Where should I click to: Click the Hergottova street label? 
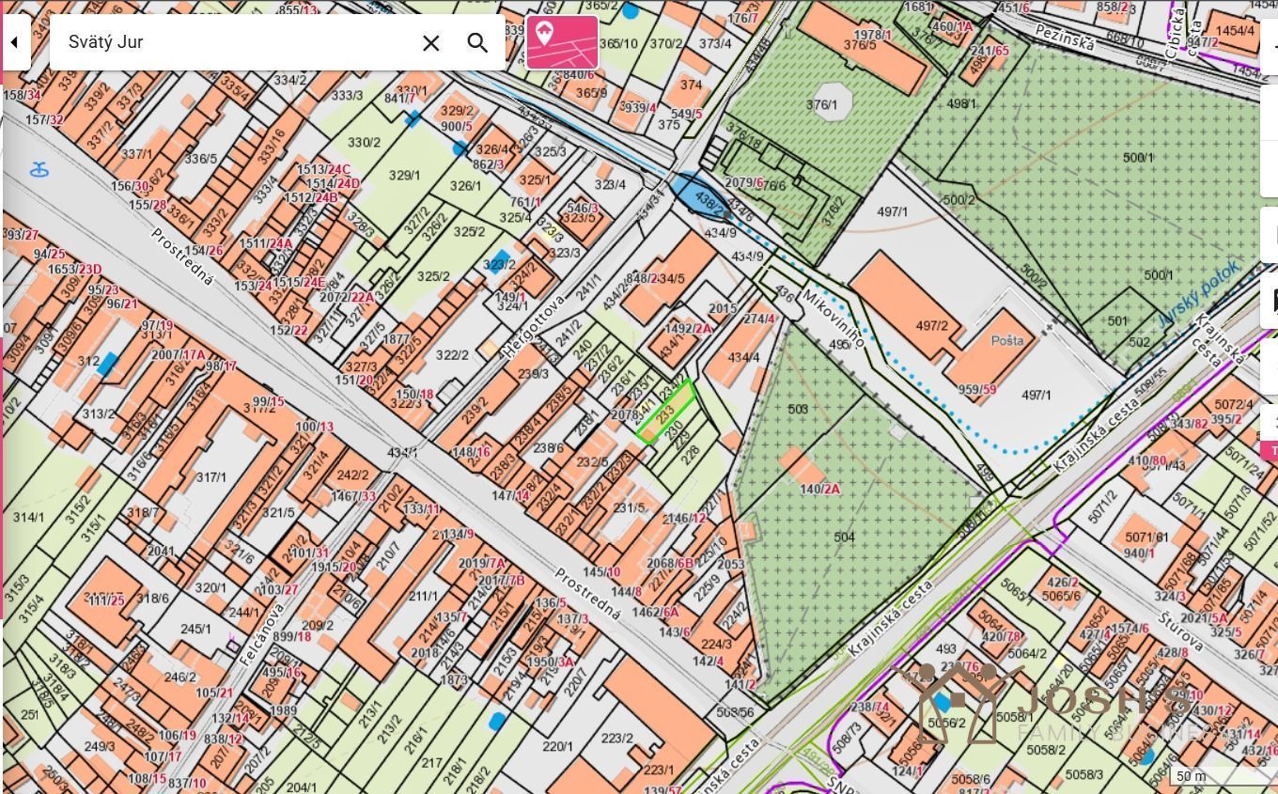click(534, 326)
